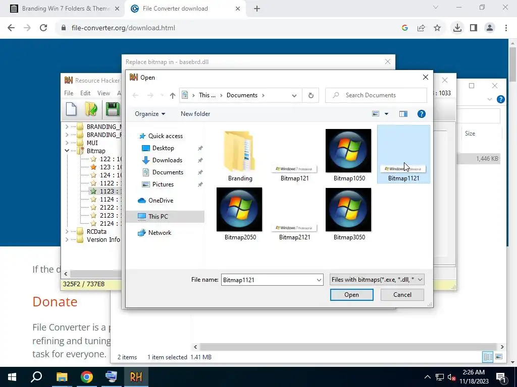
Task: Select the File Converter download tab
Action: click(x=186, y=9)
